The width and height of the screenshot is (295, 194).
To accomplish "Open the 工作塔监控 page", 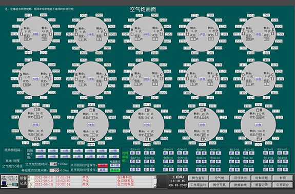I will pyautogui.click(x=198, y=185).
